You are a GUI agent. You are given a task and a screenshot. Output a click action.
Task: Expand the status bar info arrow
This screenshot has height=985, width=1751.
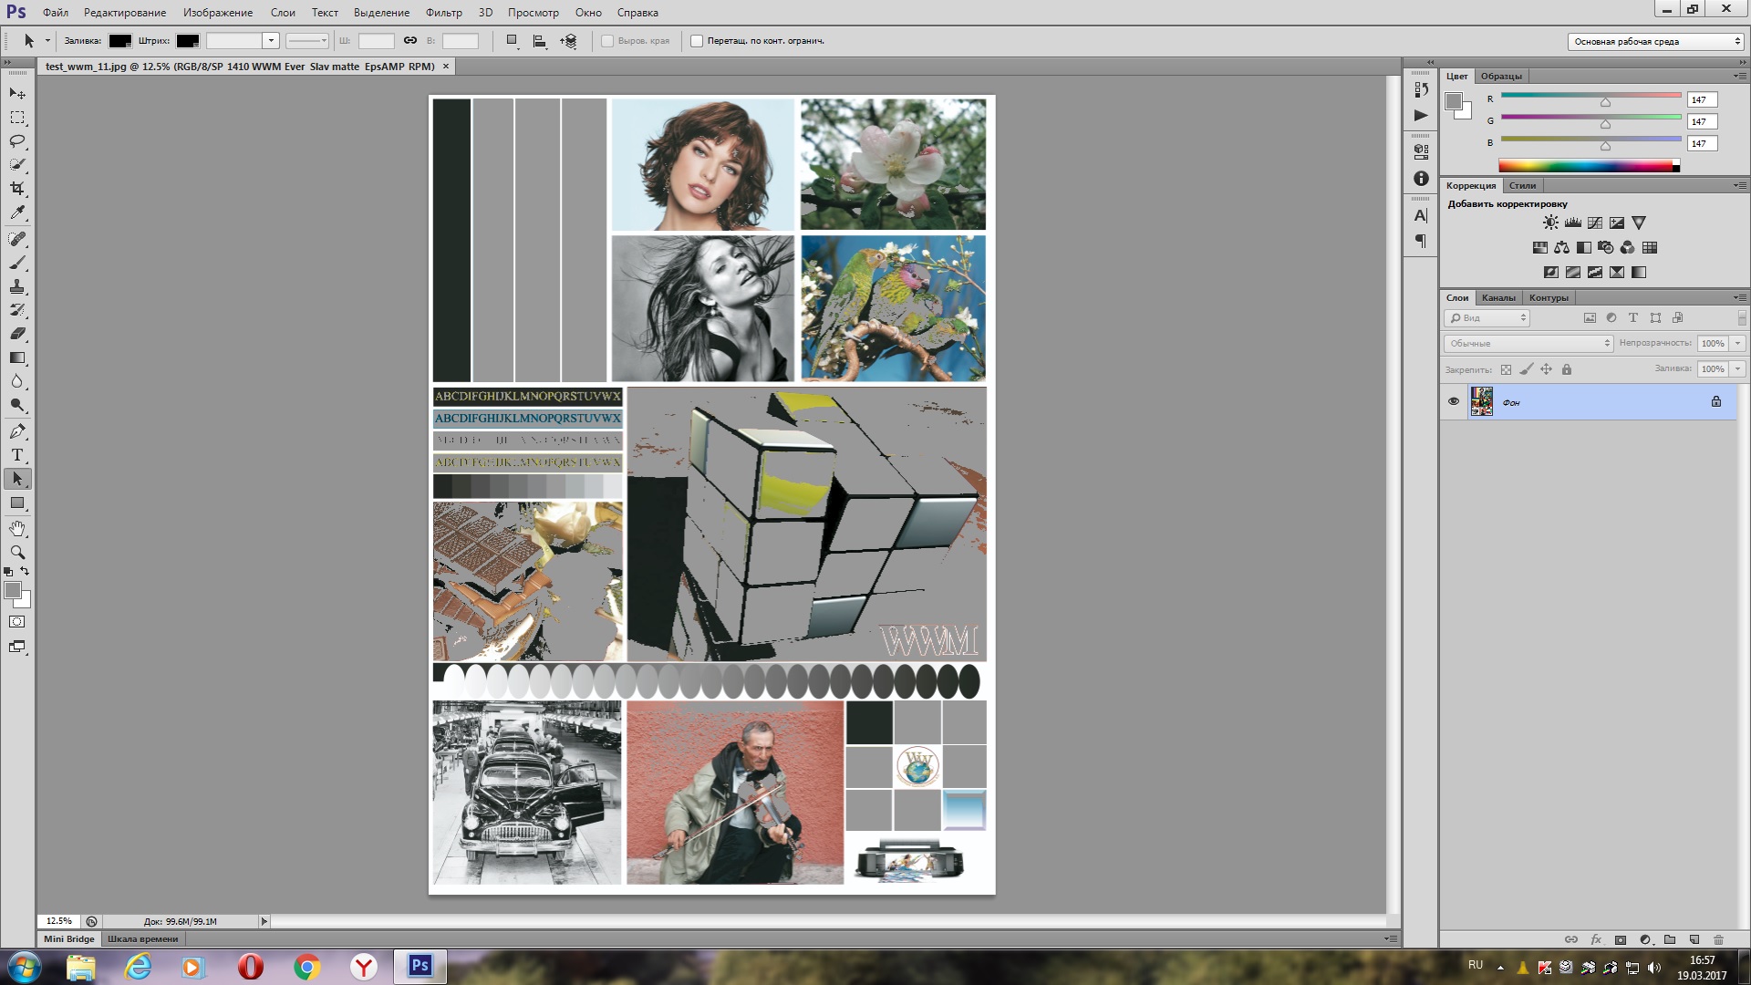pyautogui.click(x=264, y=922)
